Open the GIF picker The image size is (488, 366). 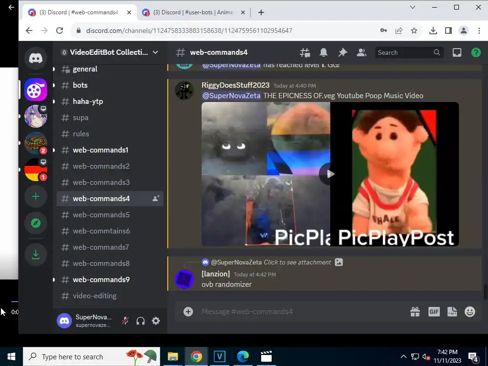[x=434, y=312]
